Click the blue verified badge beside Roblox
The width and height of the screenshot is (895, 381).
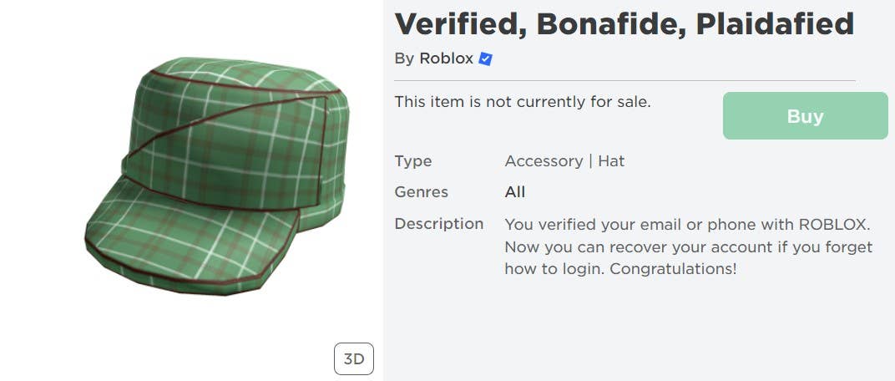point(486,59)
